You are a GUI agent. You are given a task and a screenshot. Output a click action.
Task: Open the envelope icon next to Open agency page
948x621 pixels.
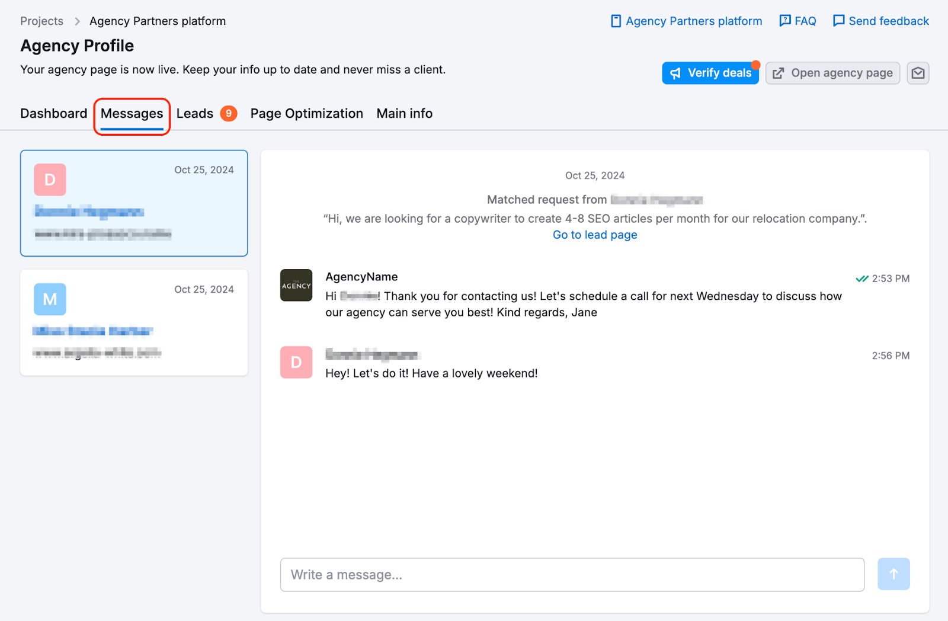tap(918, 73)
